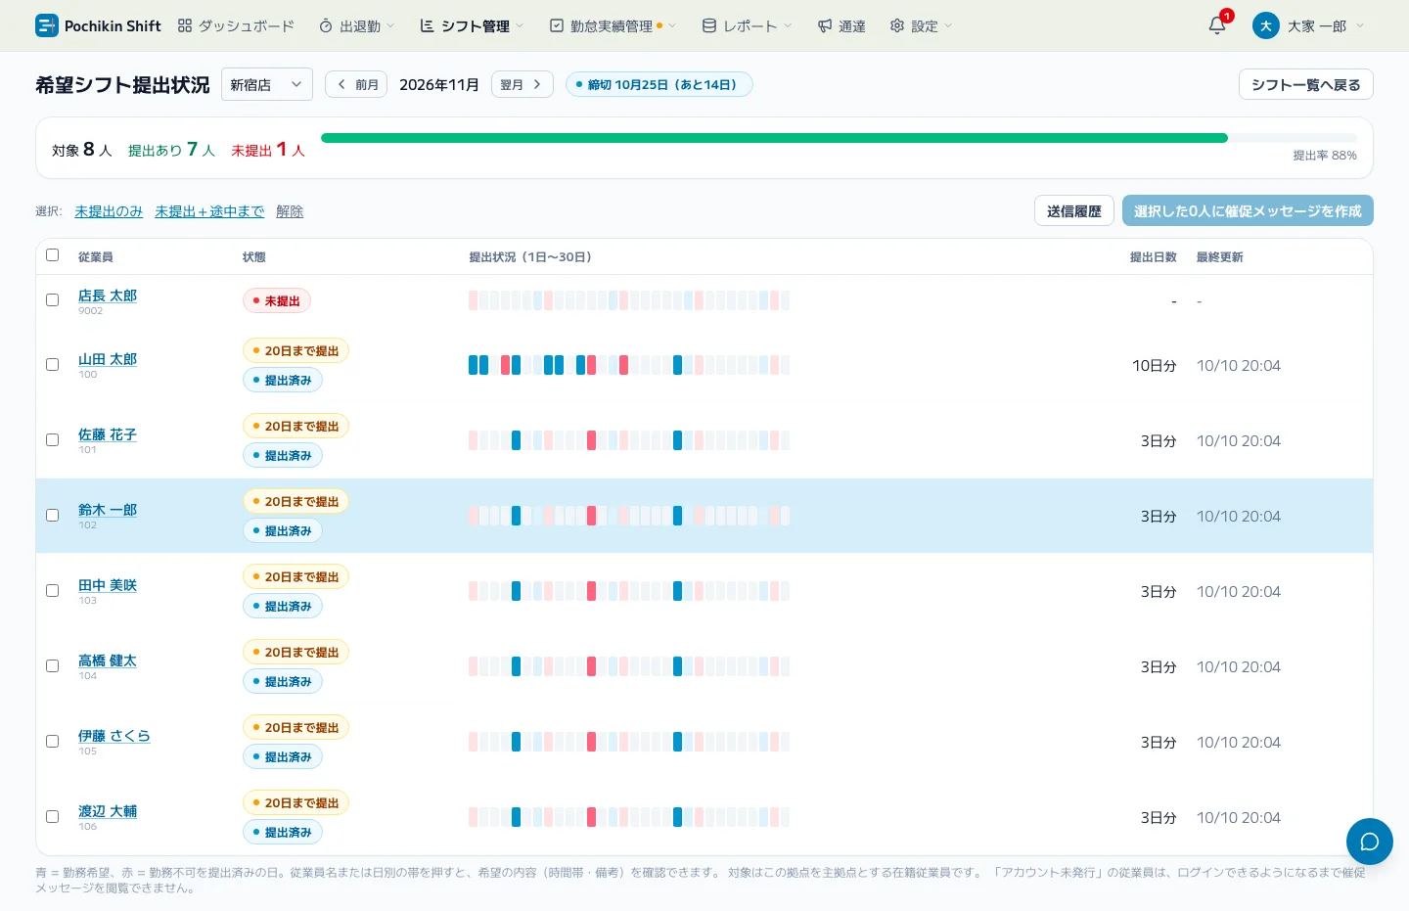1409x911 pixels.
Task: Check the box for 渡辺 大輔
Action: 53,817
